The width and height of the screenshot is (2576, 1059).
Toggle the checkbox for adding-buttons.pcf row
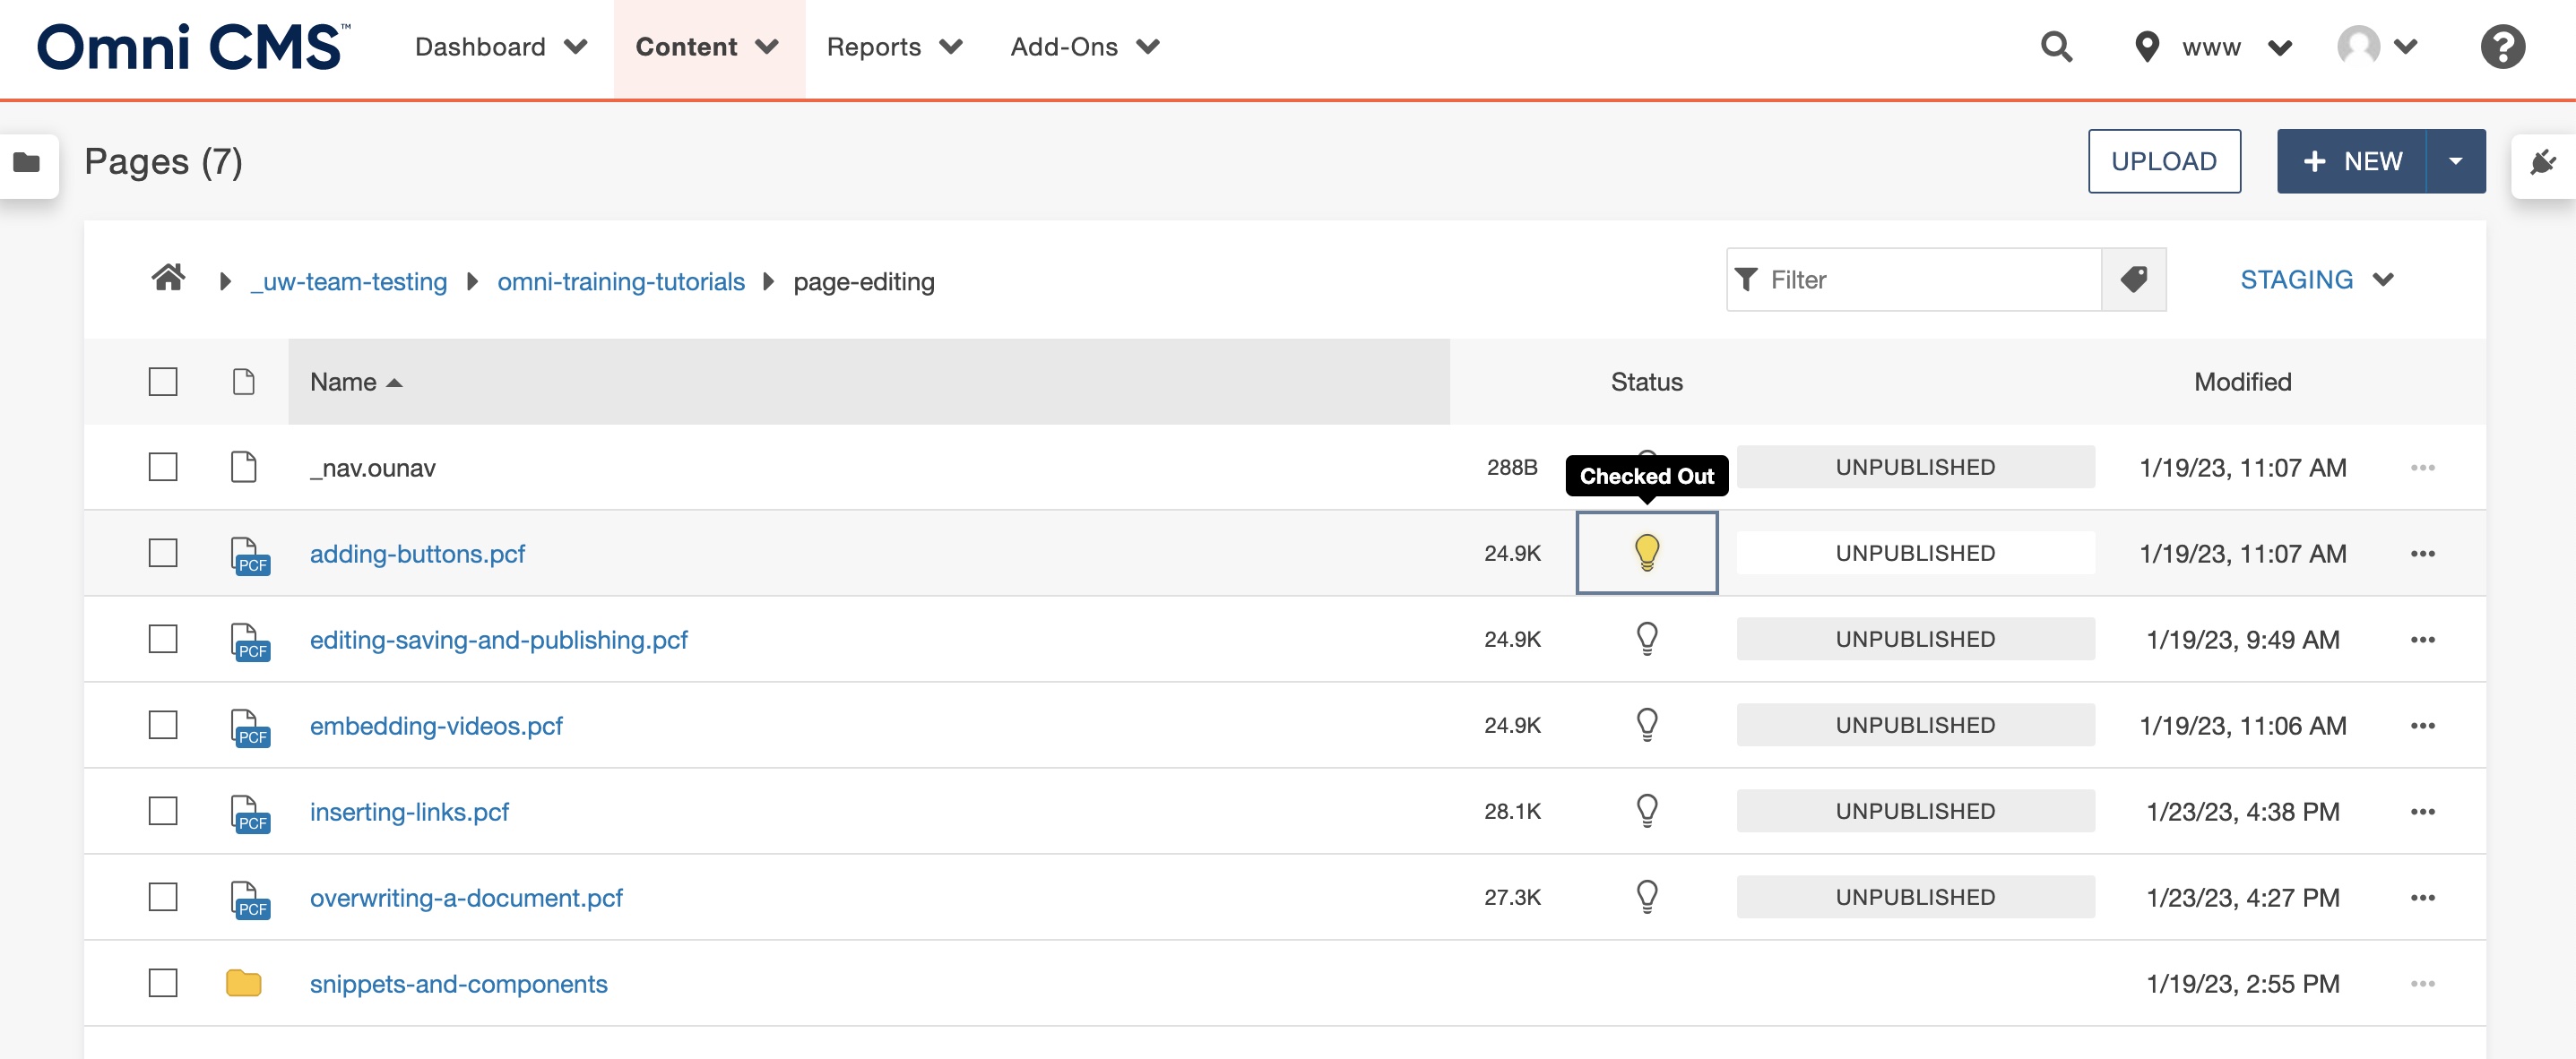pyautogui.click(x=162, y=552)
